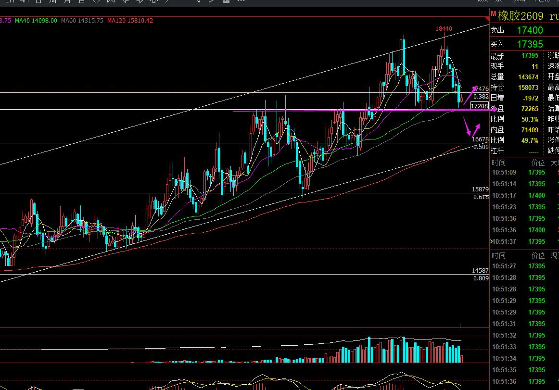Click the 17208 boxed price tag
The width and height of the screenshot is (559, 390).
tap(479, 106)
